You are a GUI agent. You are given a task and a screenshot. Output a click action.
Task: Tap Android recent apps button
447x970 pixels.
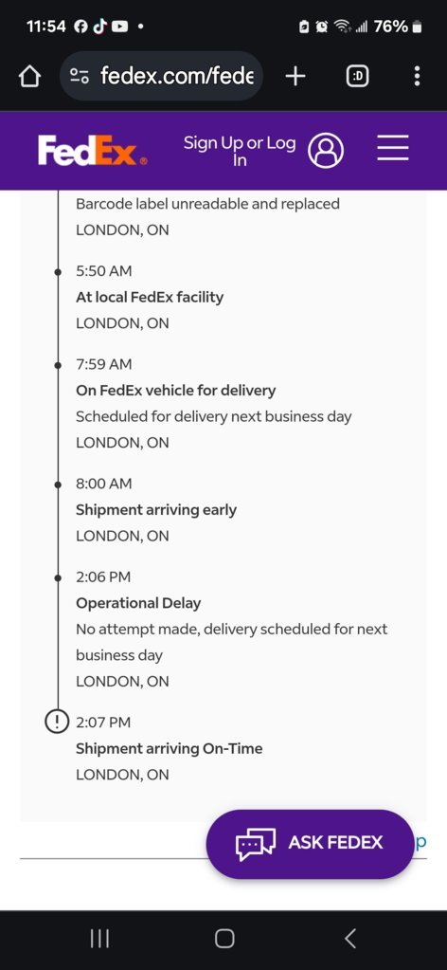pos(99,939)
